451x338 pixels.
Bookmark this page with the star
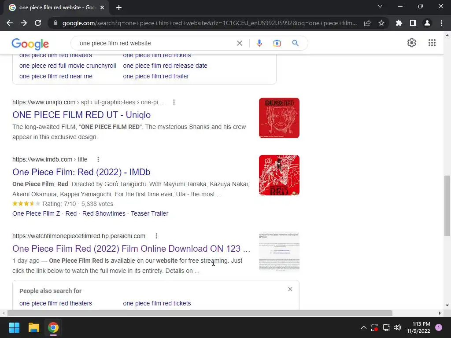[381, 23]
